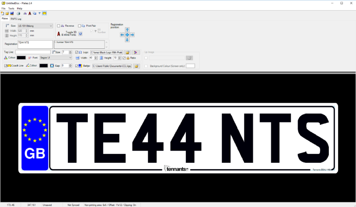Uncheck the Coach Line checkbox
This screenshot has width=356, height=207.
[6, 66]
